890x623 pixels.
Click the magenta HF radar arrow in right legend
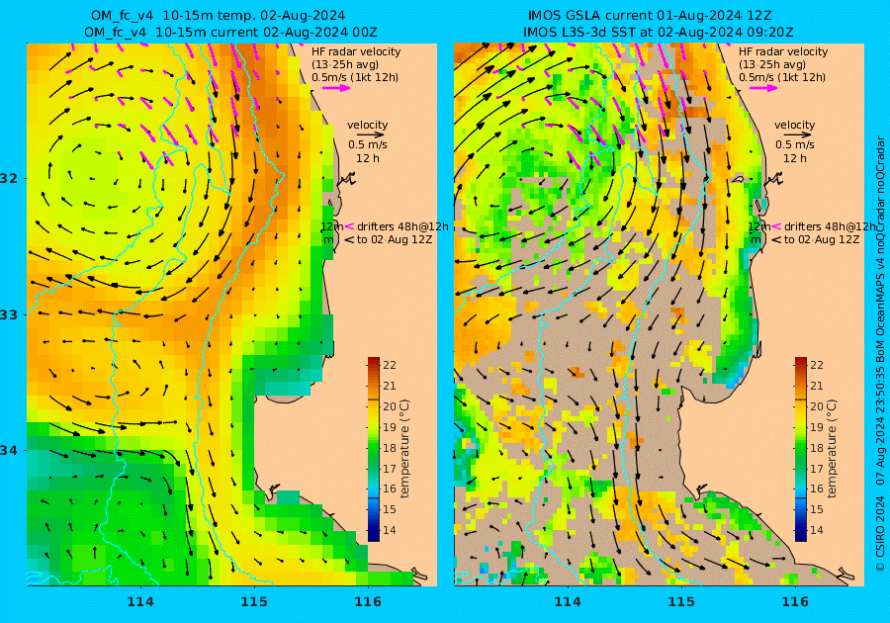tap(764, 88)
